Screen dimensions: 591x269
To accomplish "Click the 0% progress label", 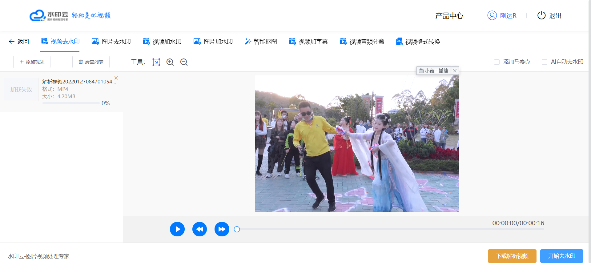I will (x=106, y=103).
